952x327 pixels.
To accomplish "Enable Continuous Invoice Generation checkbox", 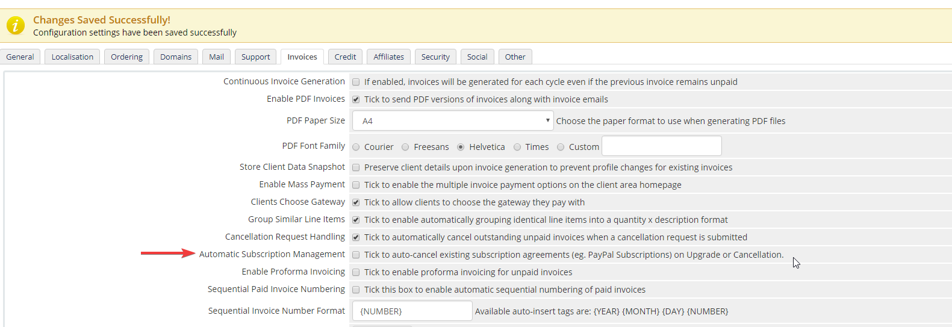I will pyautogui.click(x=356, y=82).
